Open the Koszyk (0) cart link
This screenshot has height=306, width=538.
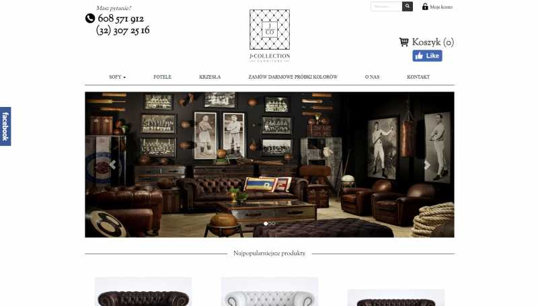coord(432,42)
